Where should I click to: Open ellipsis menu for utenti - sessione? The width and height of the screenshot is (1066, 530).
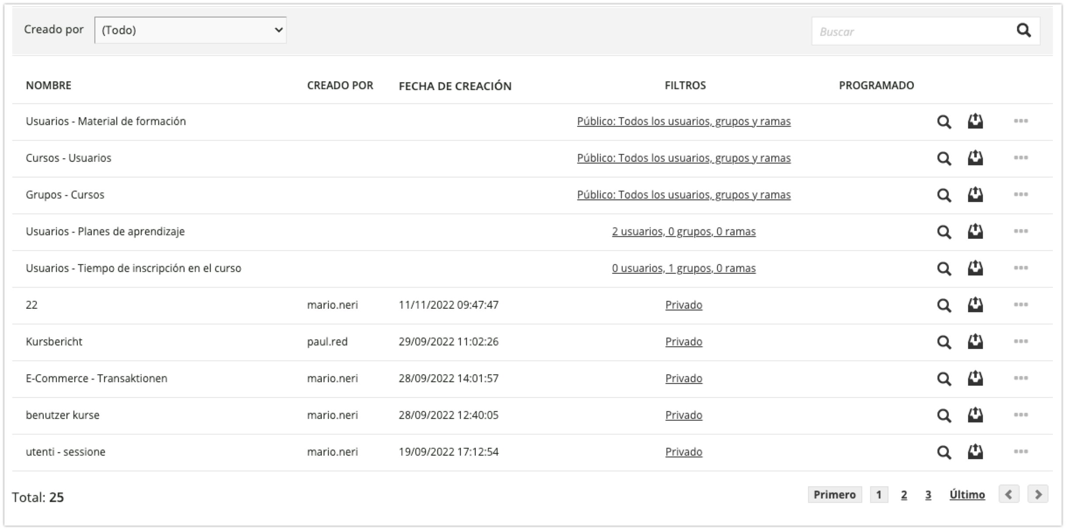pos(1021,452)
